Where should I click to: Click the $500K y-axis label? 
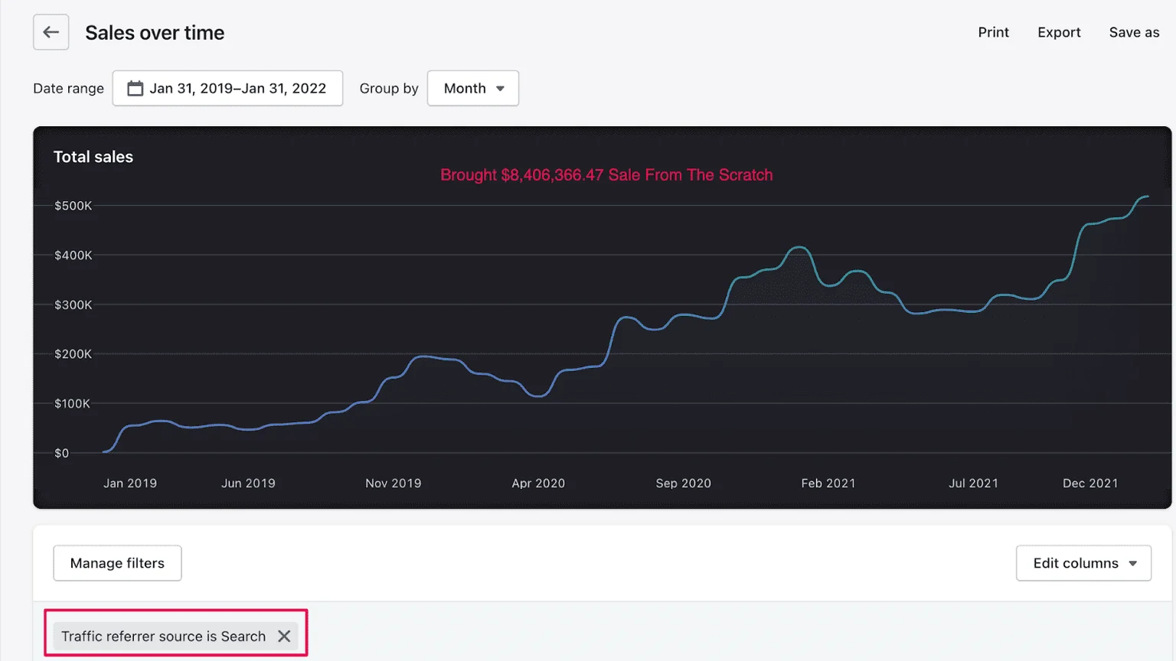click(73, 206)
